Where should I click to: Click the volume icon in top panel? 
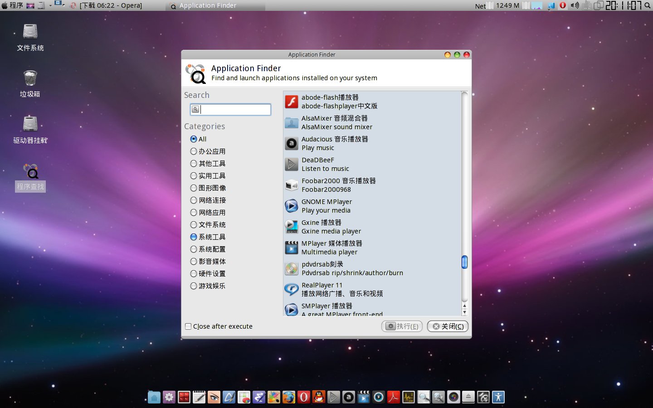[575, 5]
